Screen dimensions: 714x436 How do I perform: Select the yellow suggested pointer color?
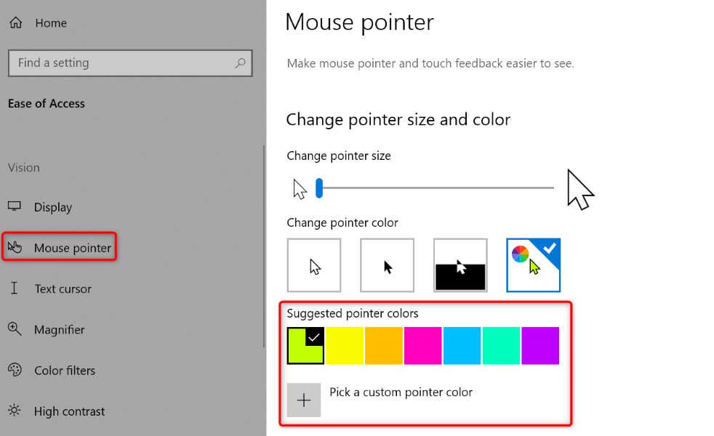344,345
